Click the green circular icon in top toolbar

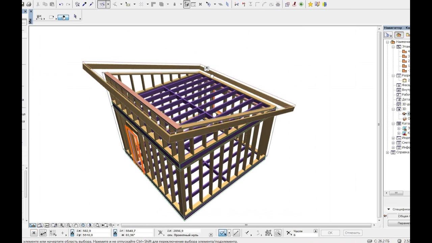click(x=301, y=4)
